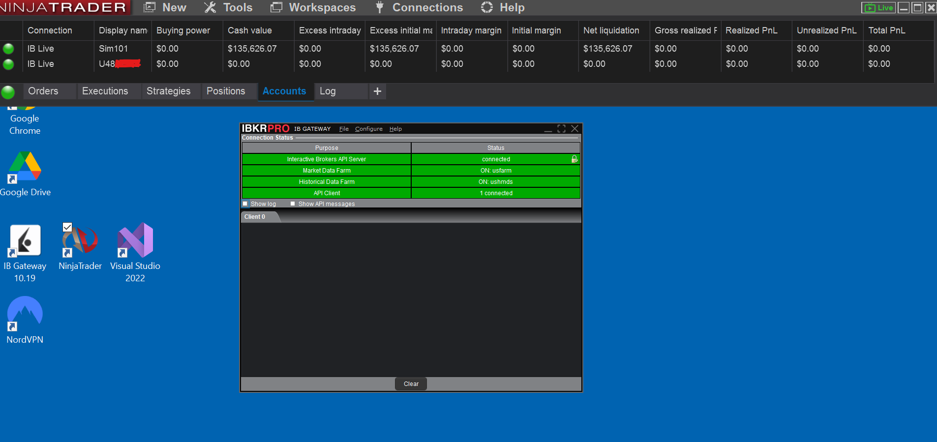
Task: Click Clear button in IB Gateway
Action: (411, 383)
